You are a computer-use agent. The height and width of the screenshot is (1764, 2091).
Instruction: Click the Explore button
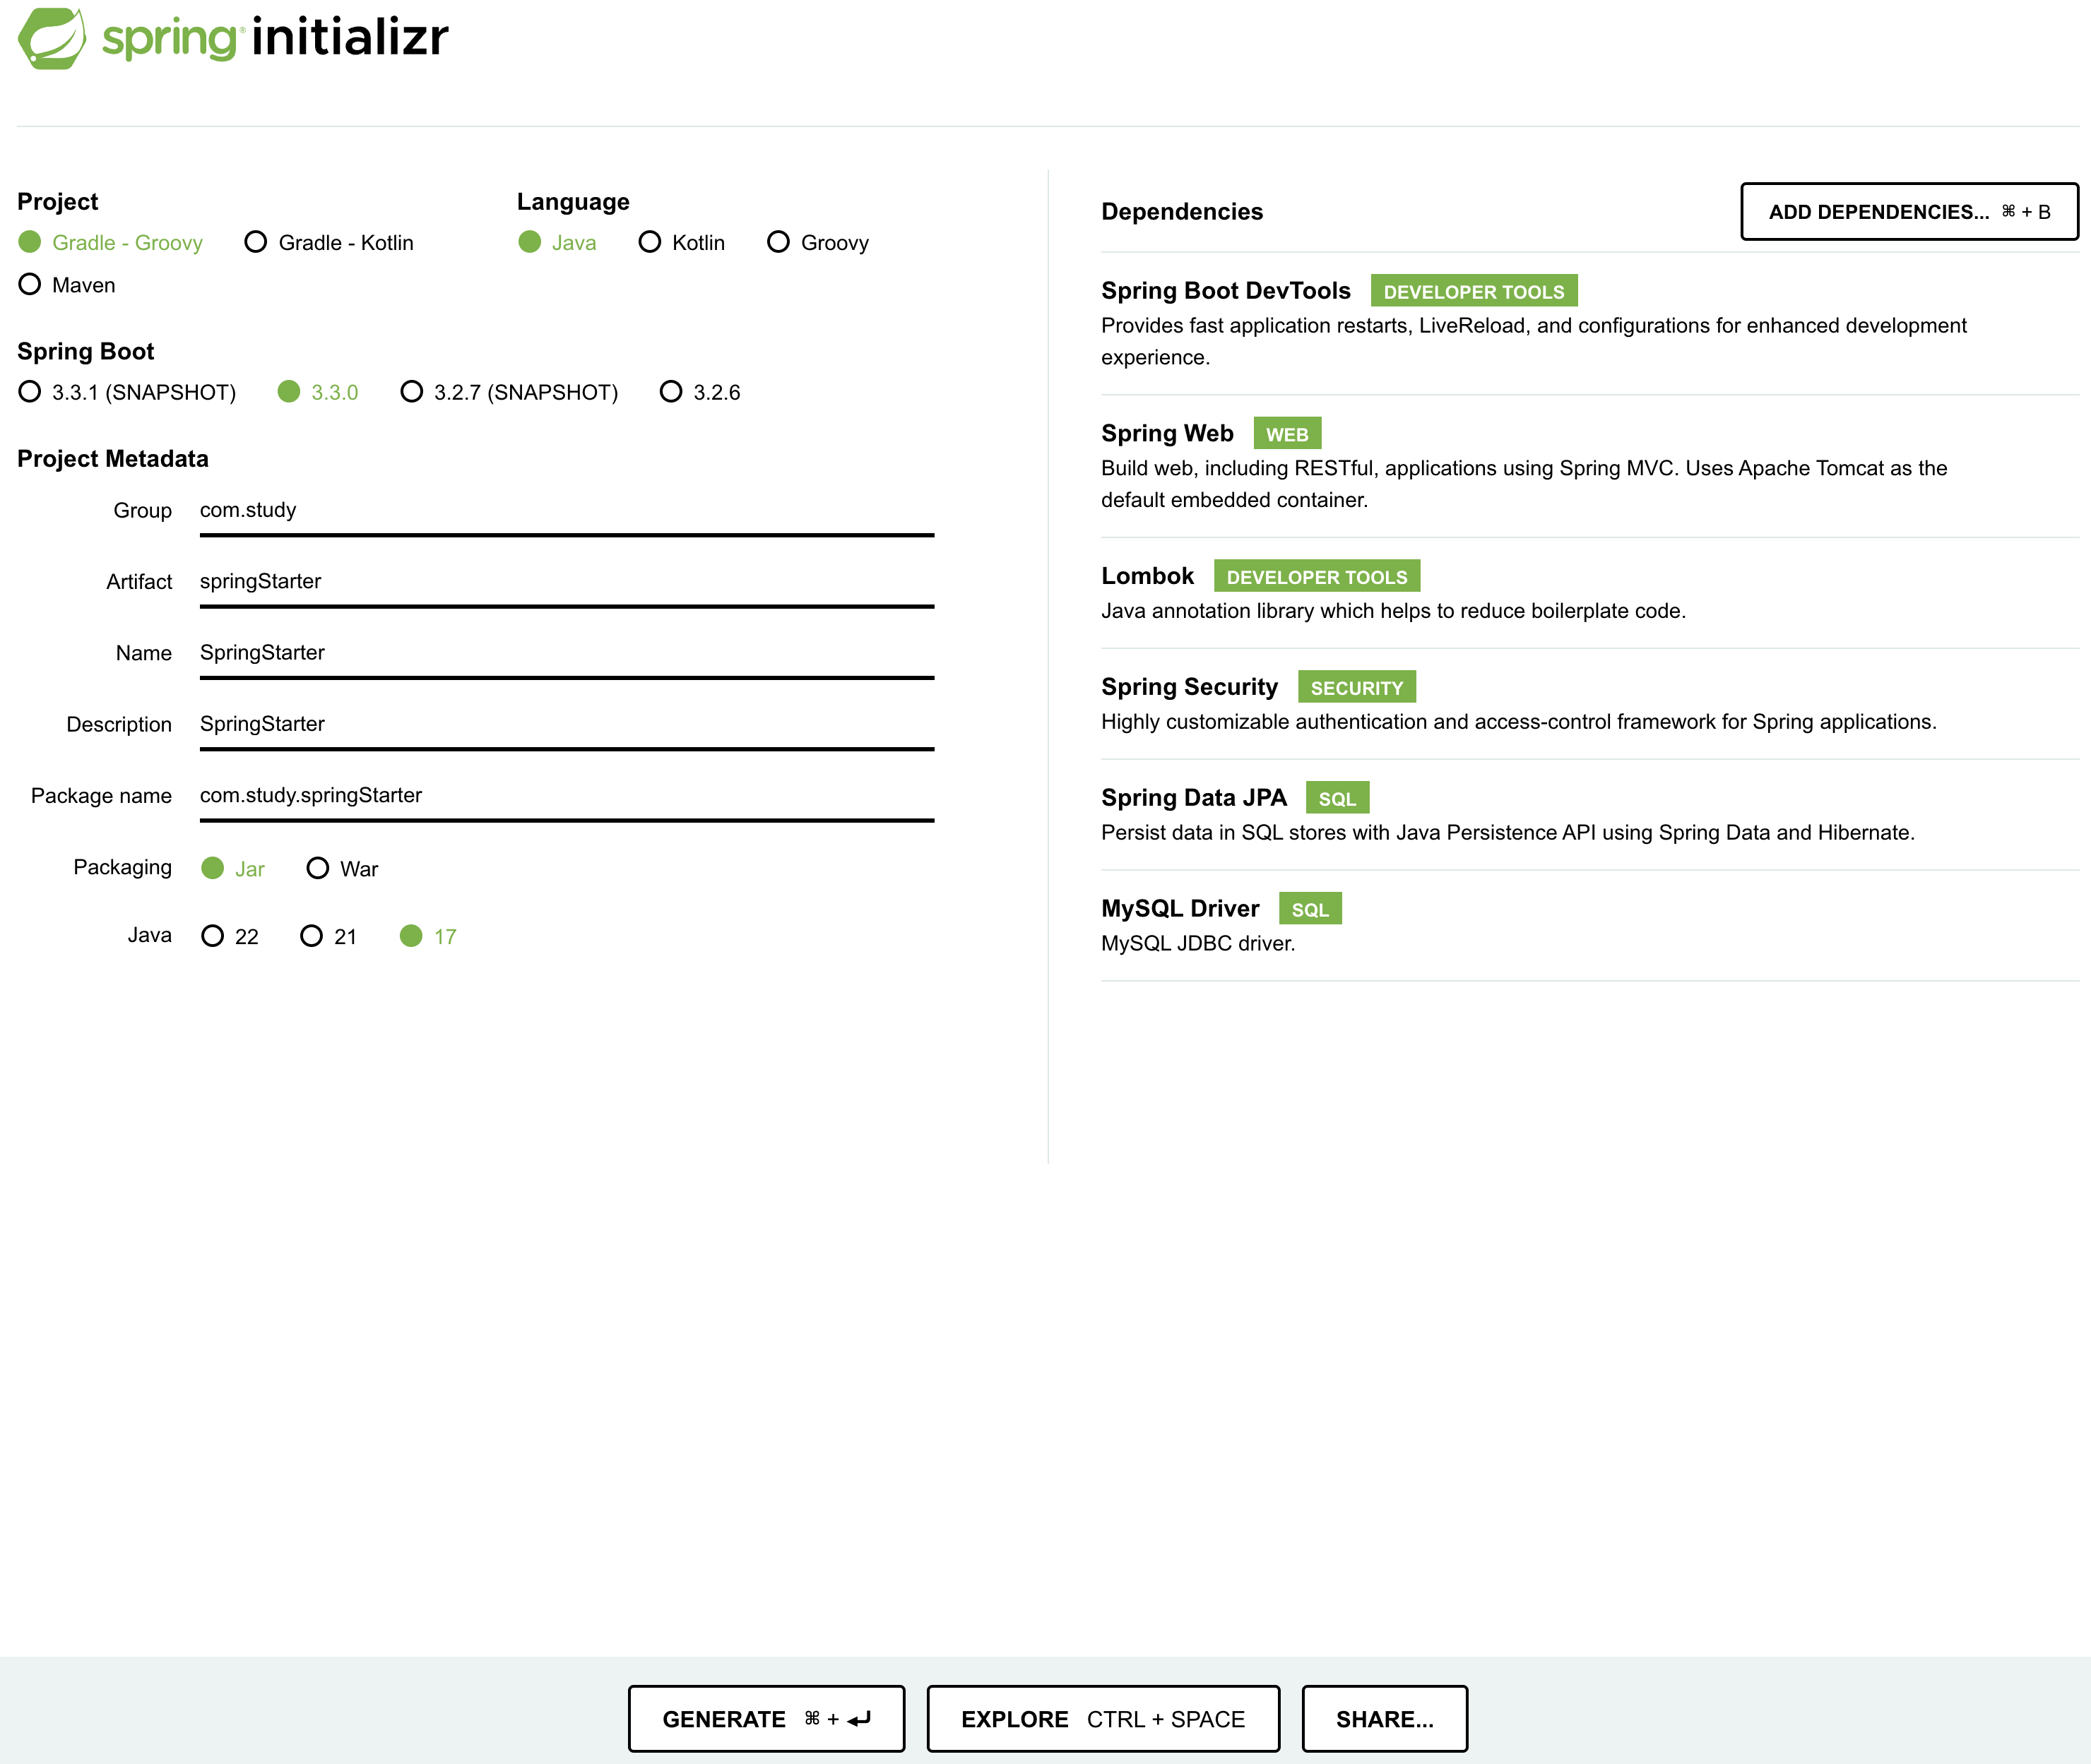(1103, 1719)
